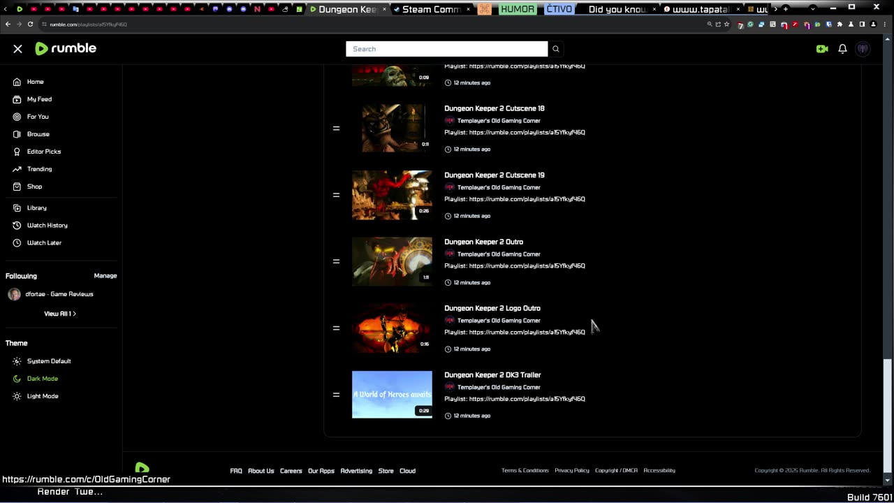894x503 pixels.
Task: Open Dungeon Keeper 2 Cutscene 18 title
Action: point(494,108)
